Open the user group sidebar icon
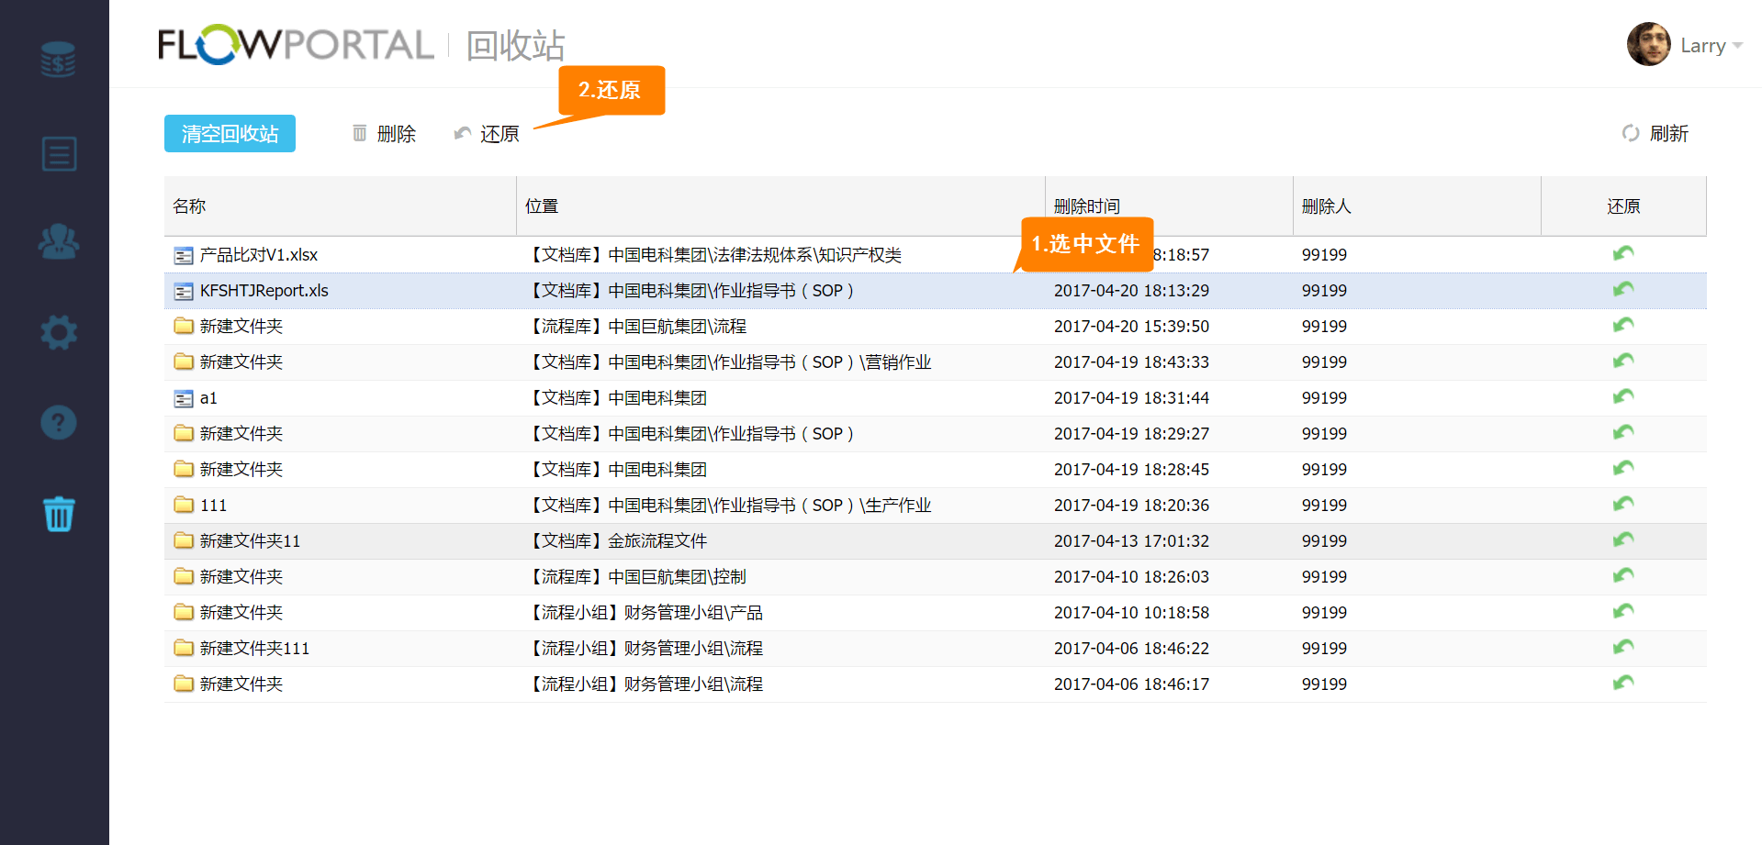1762x845 pixels. [x=58, y=242]
